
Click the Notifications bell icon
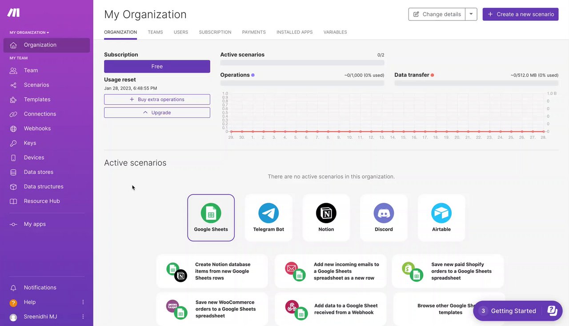(13, 288)
